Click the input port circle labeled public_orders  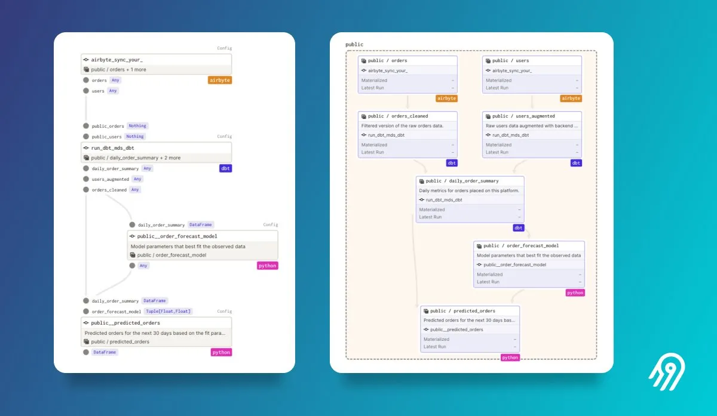coord(86,126)
